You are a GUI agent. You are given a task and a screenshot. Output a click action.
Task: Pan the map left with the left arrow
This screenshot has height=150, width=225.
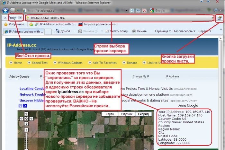point(21,119)
